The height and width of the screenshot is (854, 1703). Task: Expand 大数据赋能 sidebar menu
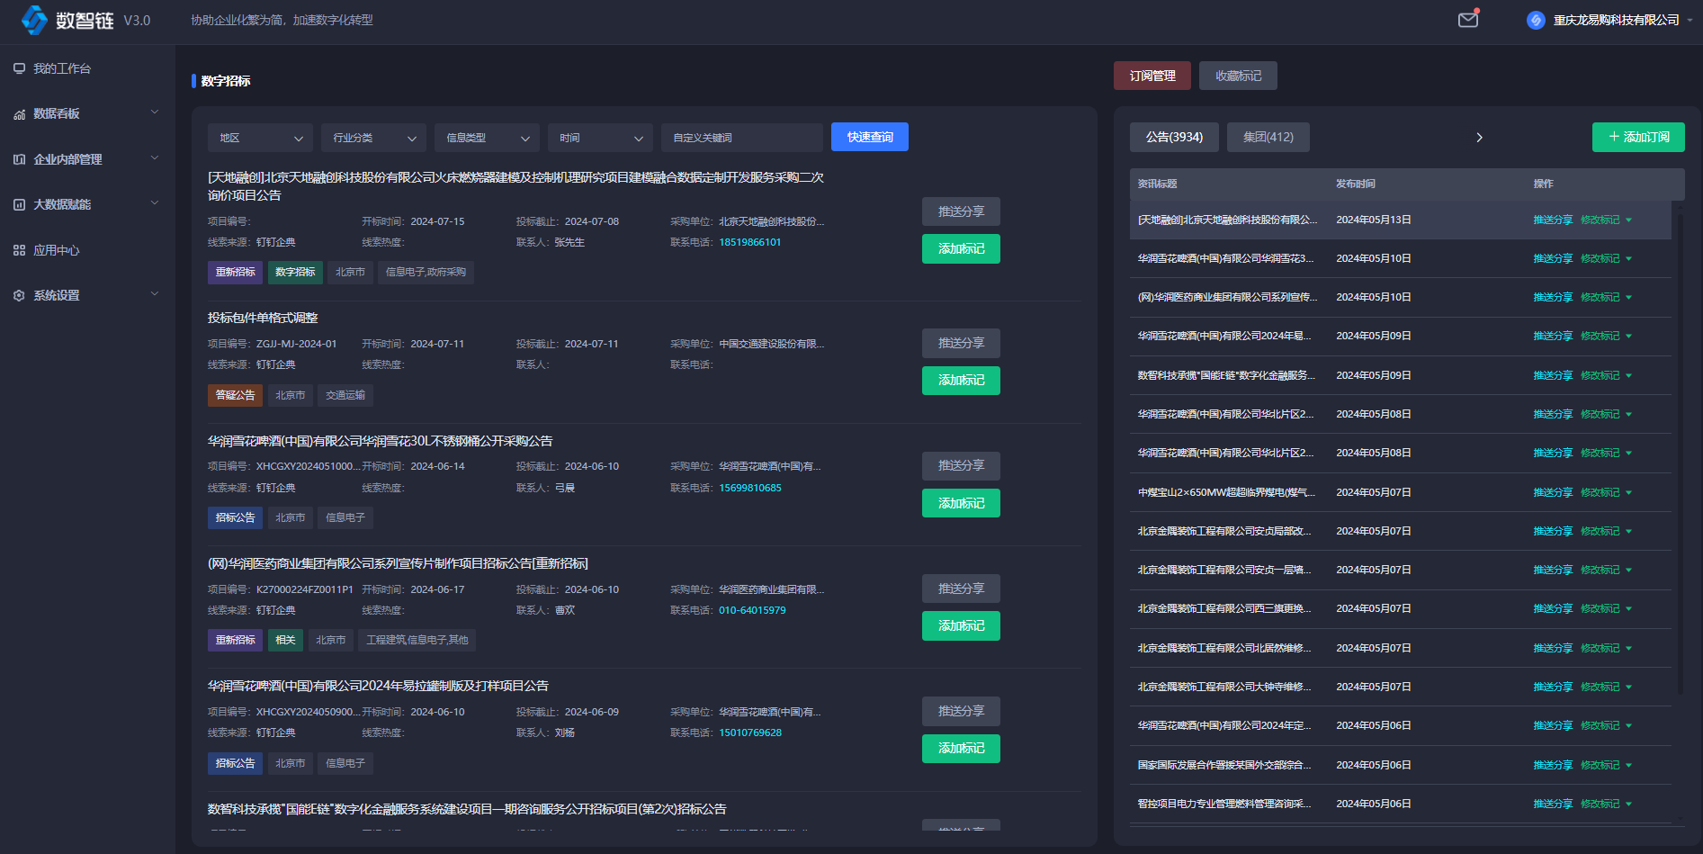click(x=155, y=203)
